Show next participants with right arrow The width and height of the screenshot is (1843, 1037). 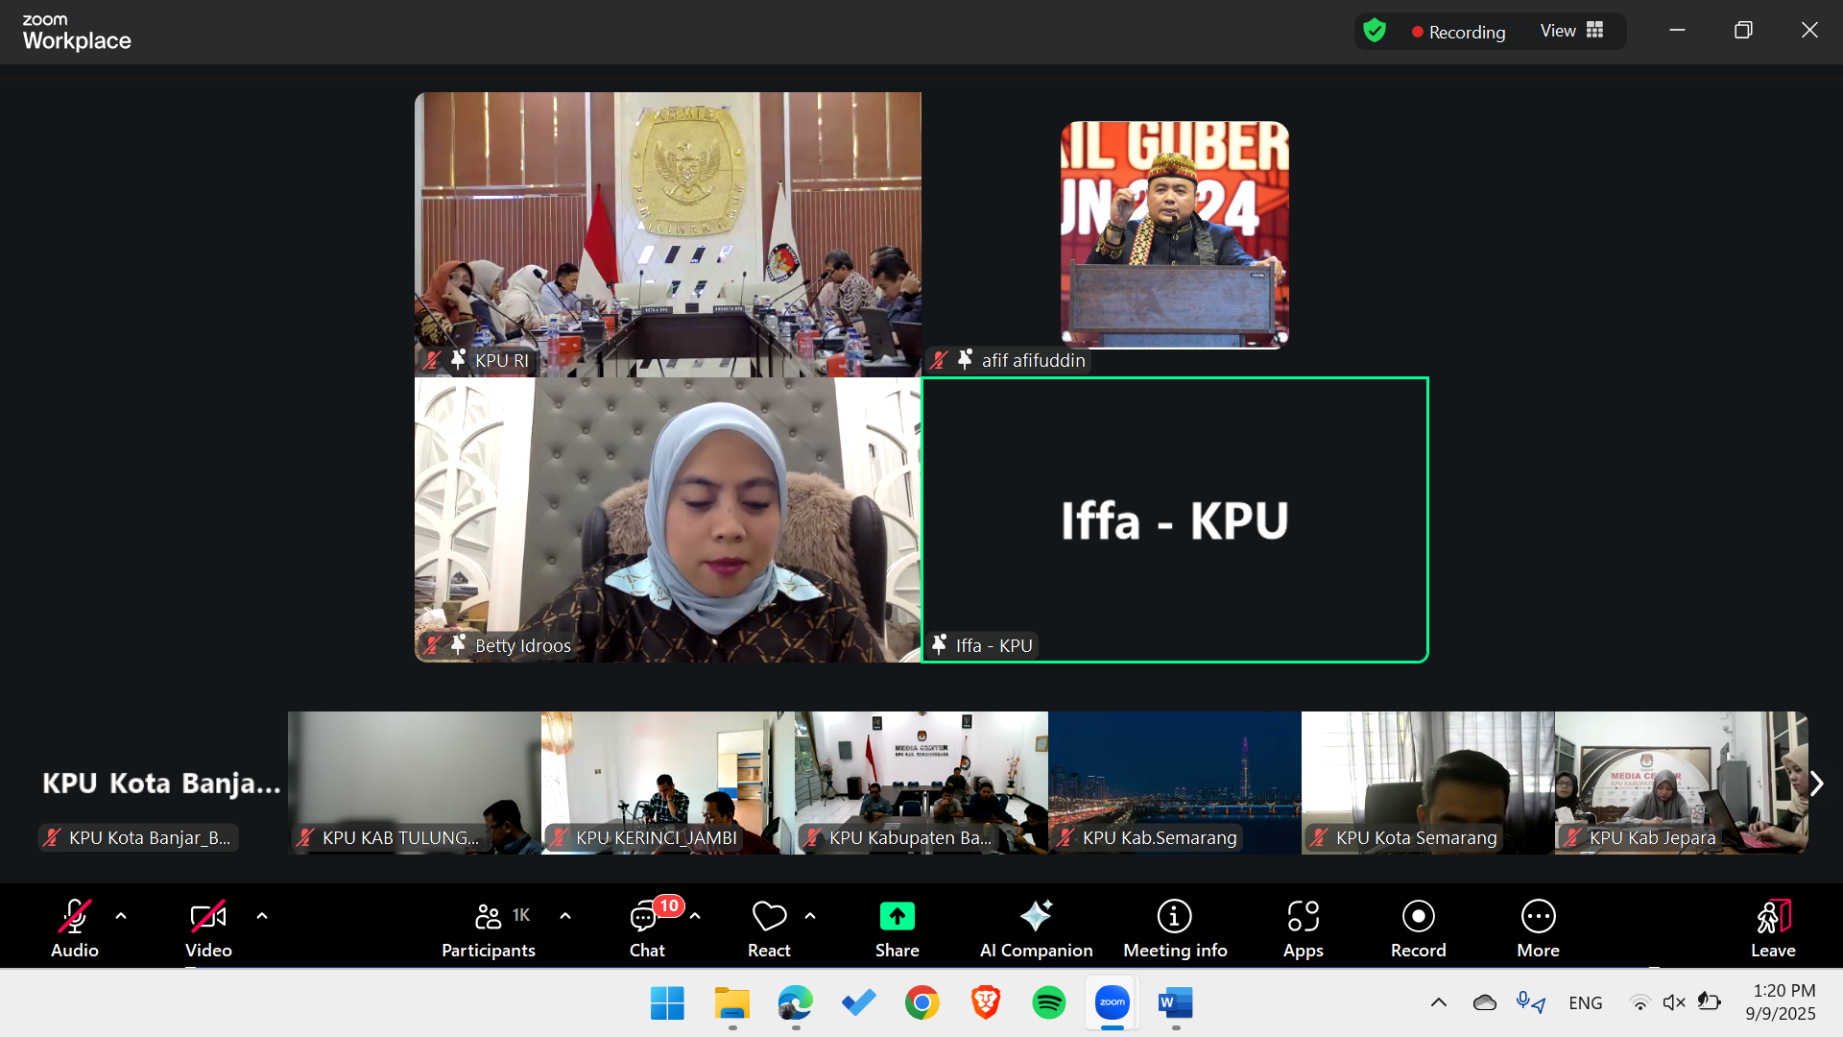(1816, 784)
